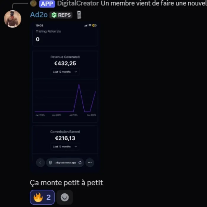Screen dimensions: 207x207
Task: Open the browser three-dot menu
Action: pyautogui.click(x=90, y=163)
